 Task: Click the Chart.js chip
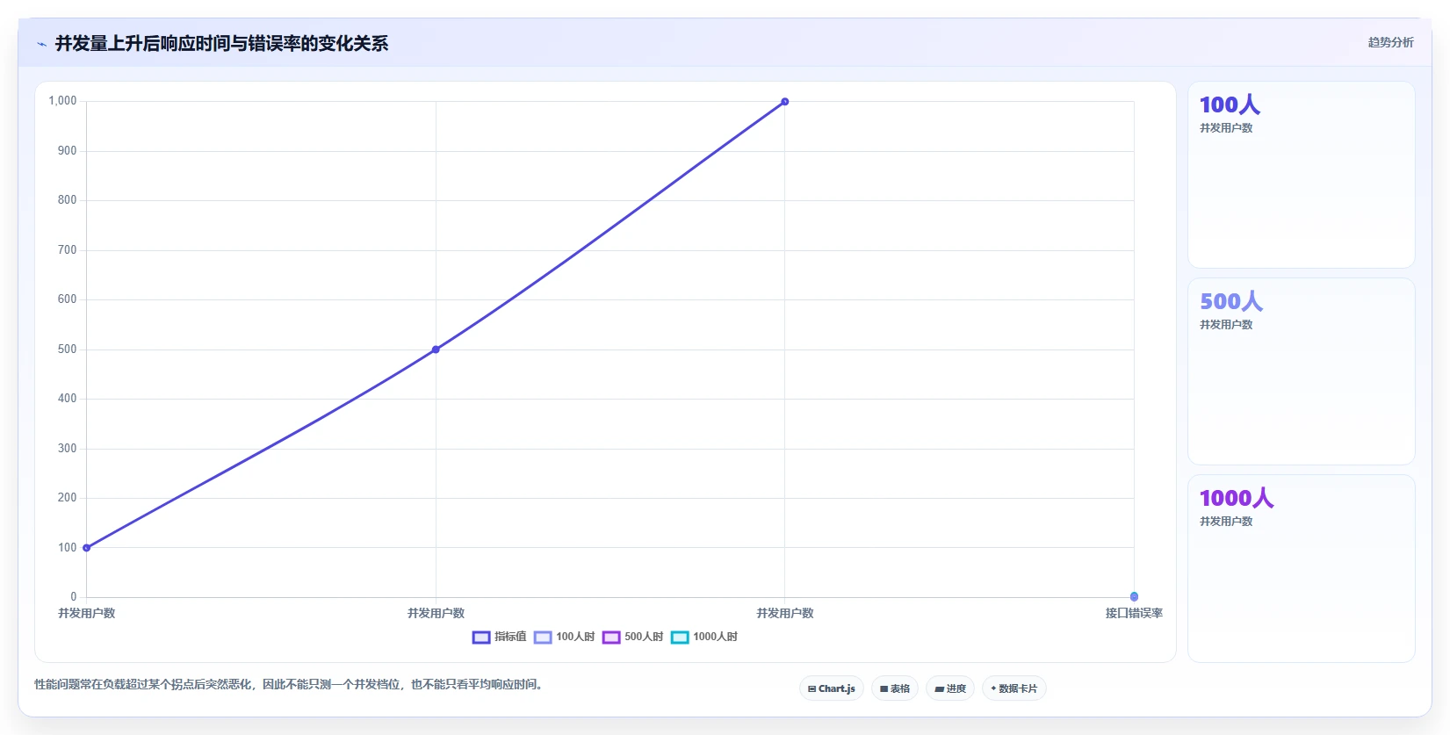coord(832,688)
